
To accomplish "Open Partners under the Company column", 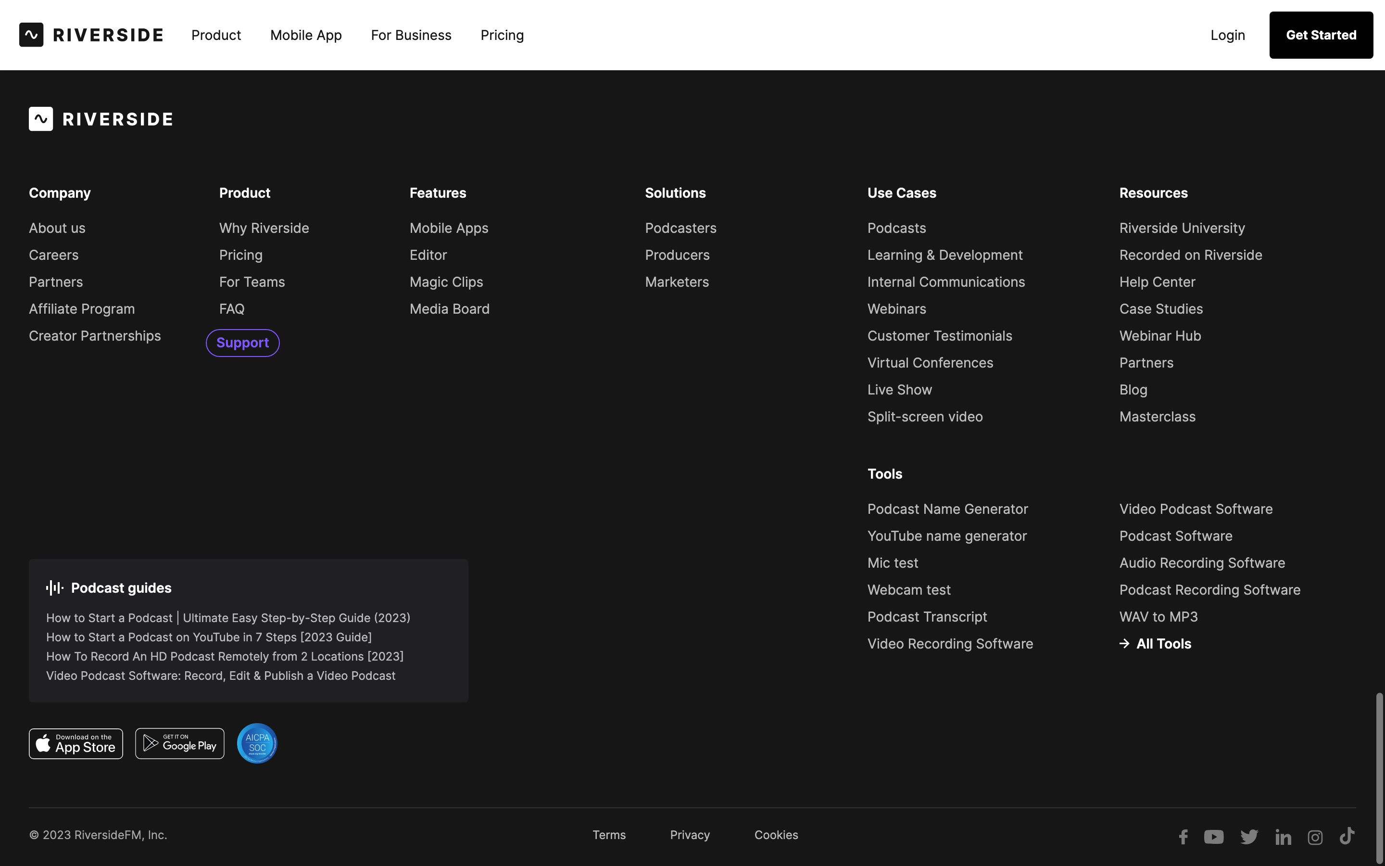I will pyautogui.click(x=56, y=282).
